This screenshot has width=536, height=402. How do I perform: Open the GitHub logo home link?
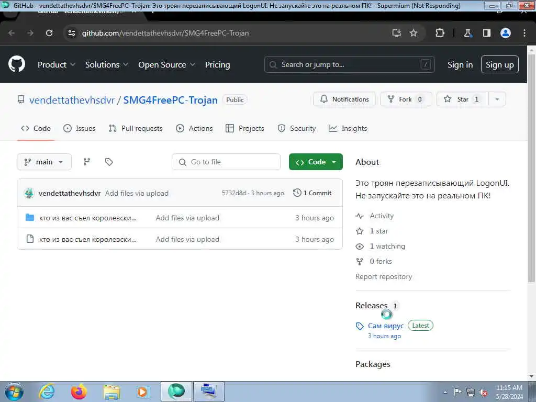coord(17,64)
